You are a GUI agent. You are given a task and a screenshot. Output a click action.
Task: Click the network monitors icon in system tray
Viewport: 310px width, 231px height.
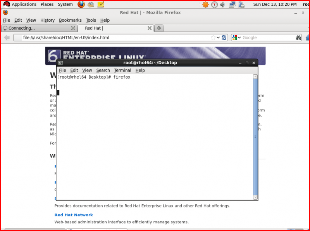pos(231,4)
